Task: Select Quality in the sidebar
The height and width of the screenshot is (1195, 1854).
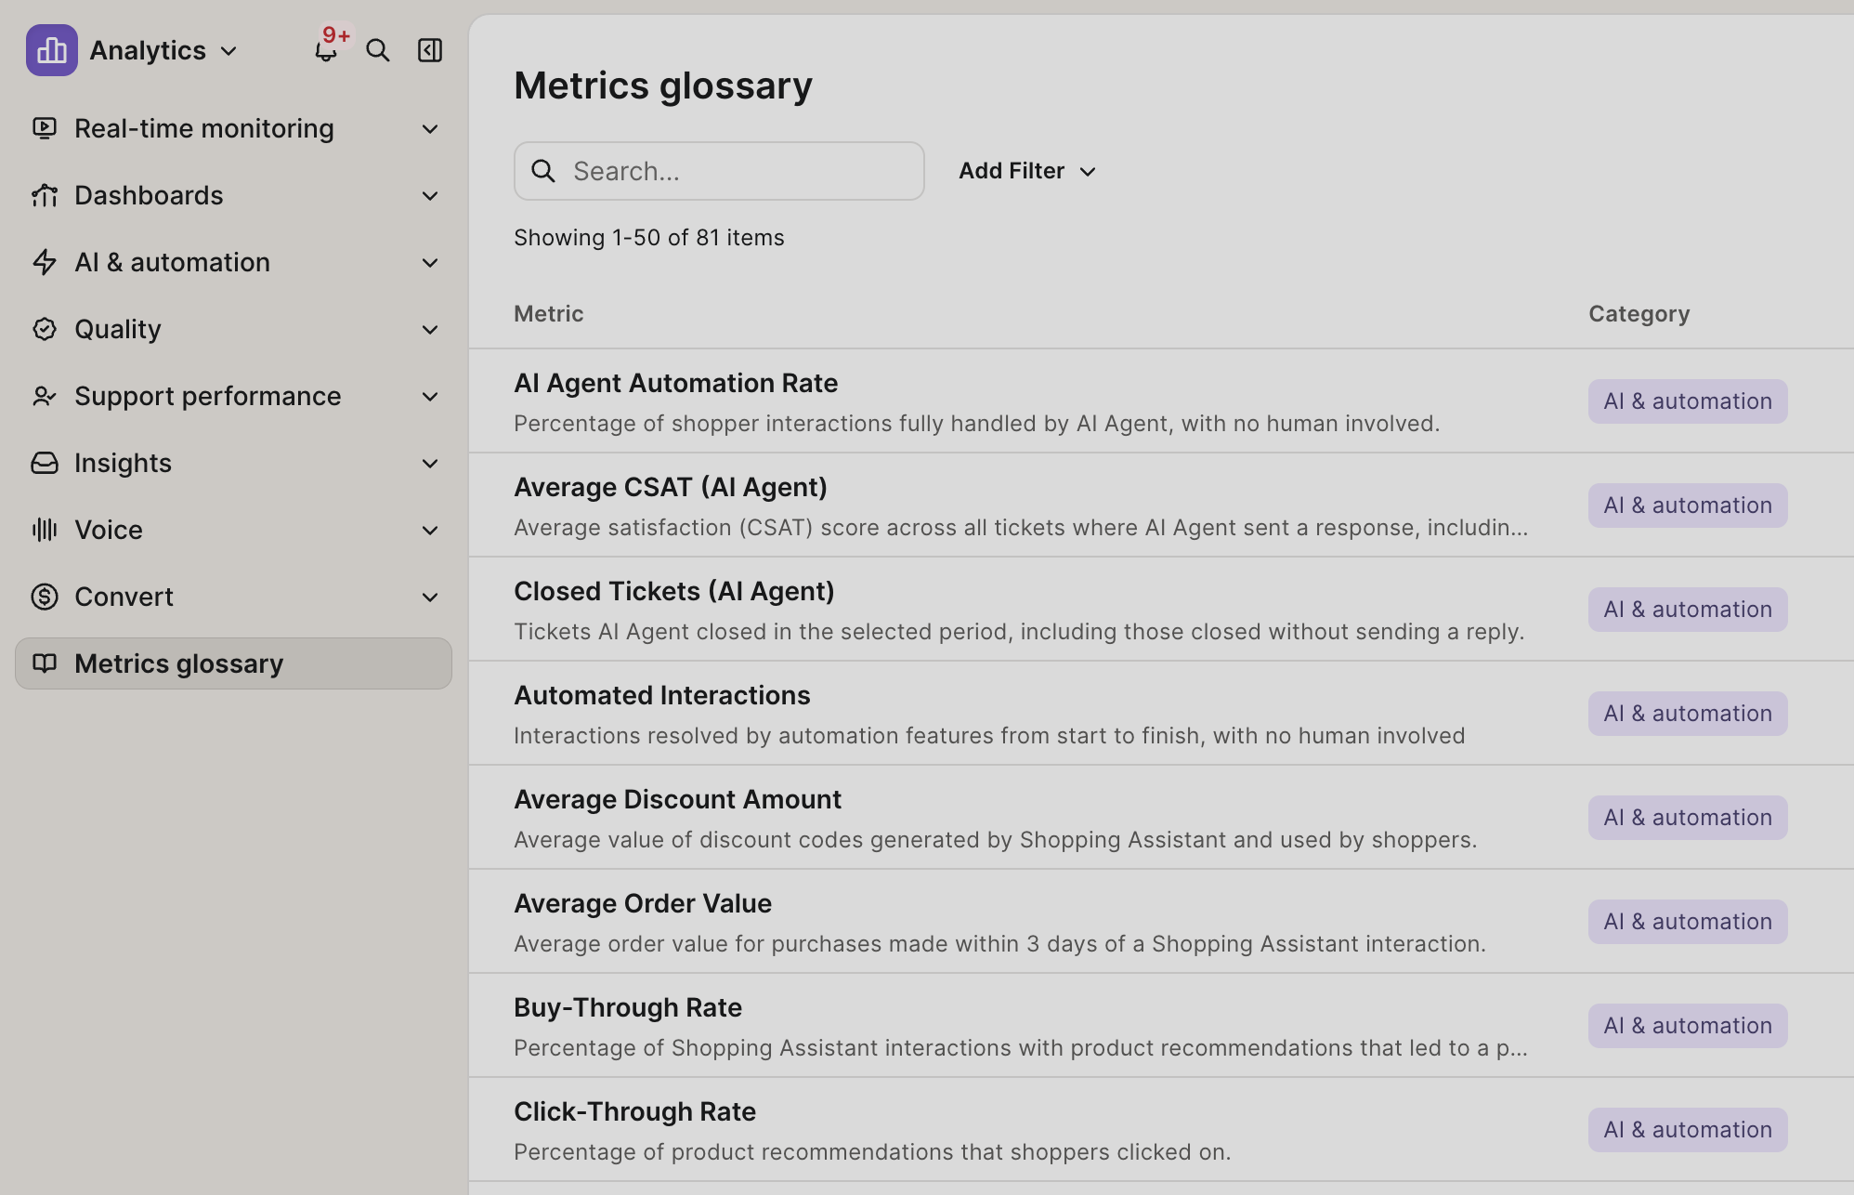Action: (233, 329)
